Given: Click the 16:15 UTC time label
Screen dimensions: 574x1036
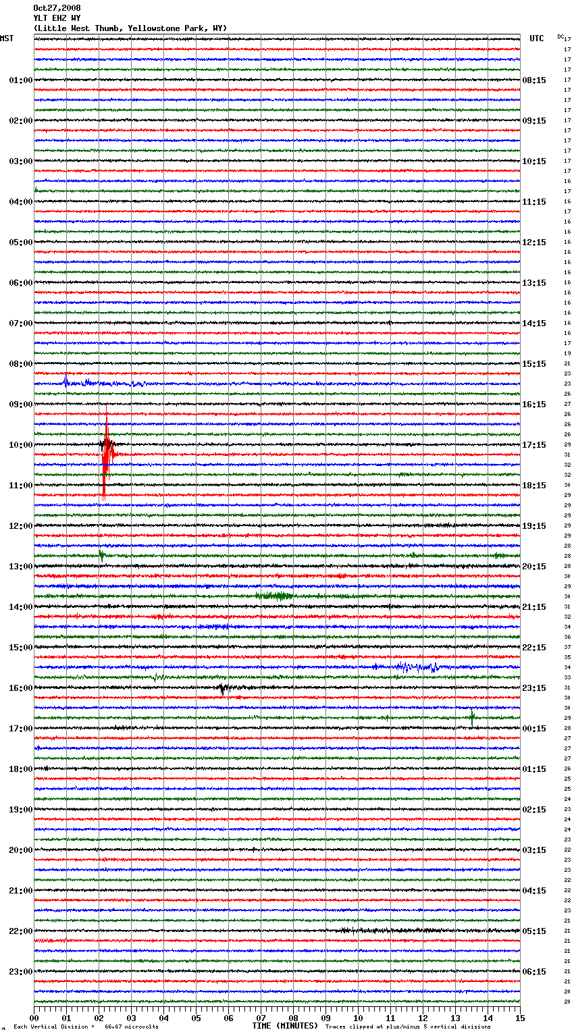Looking at the screenshot, I should click(534, 405).
